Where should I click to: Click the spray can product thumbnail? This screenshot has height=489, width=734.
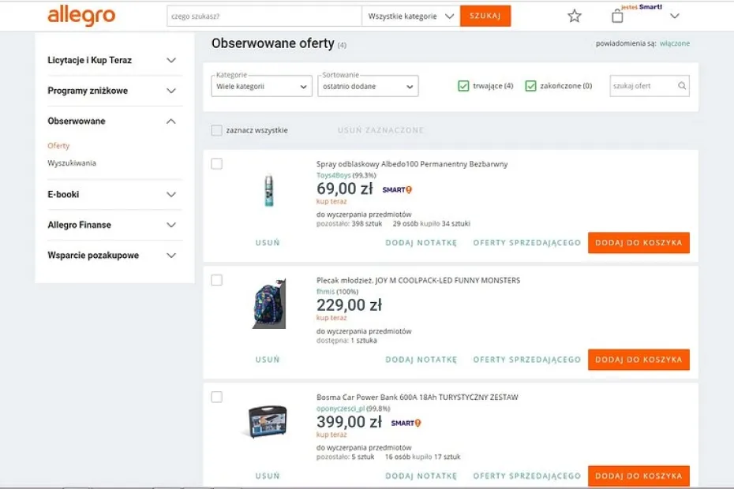pos(268,190)
